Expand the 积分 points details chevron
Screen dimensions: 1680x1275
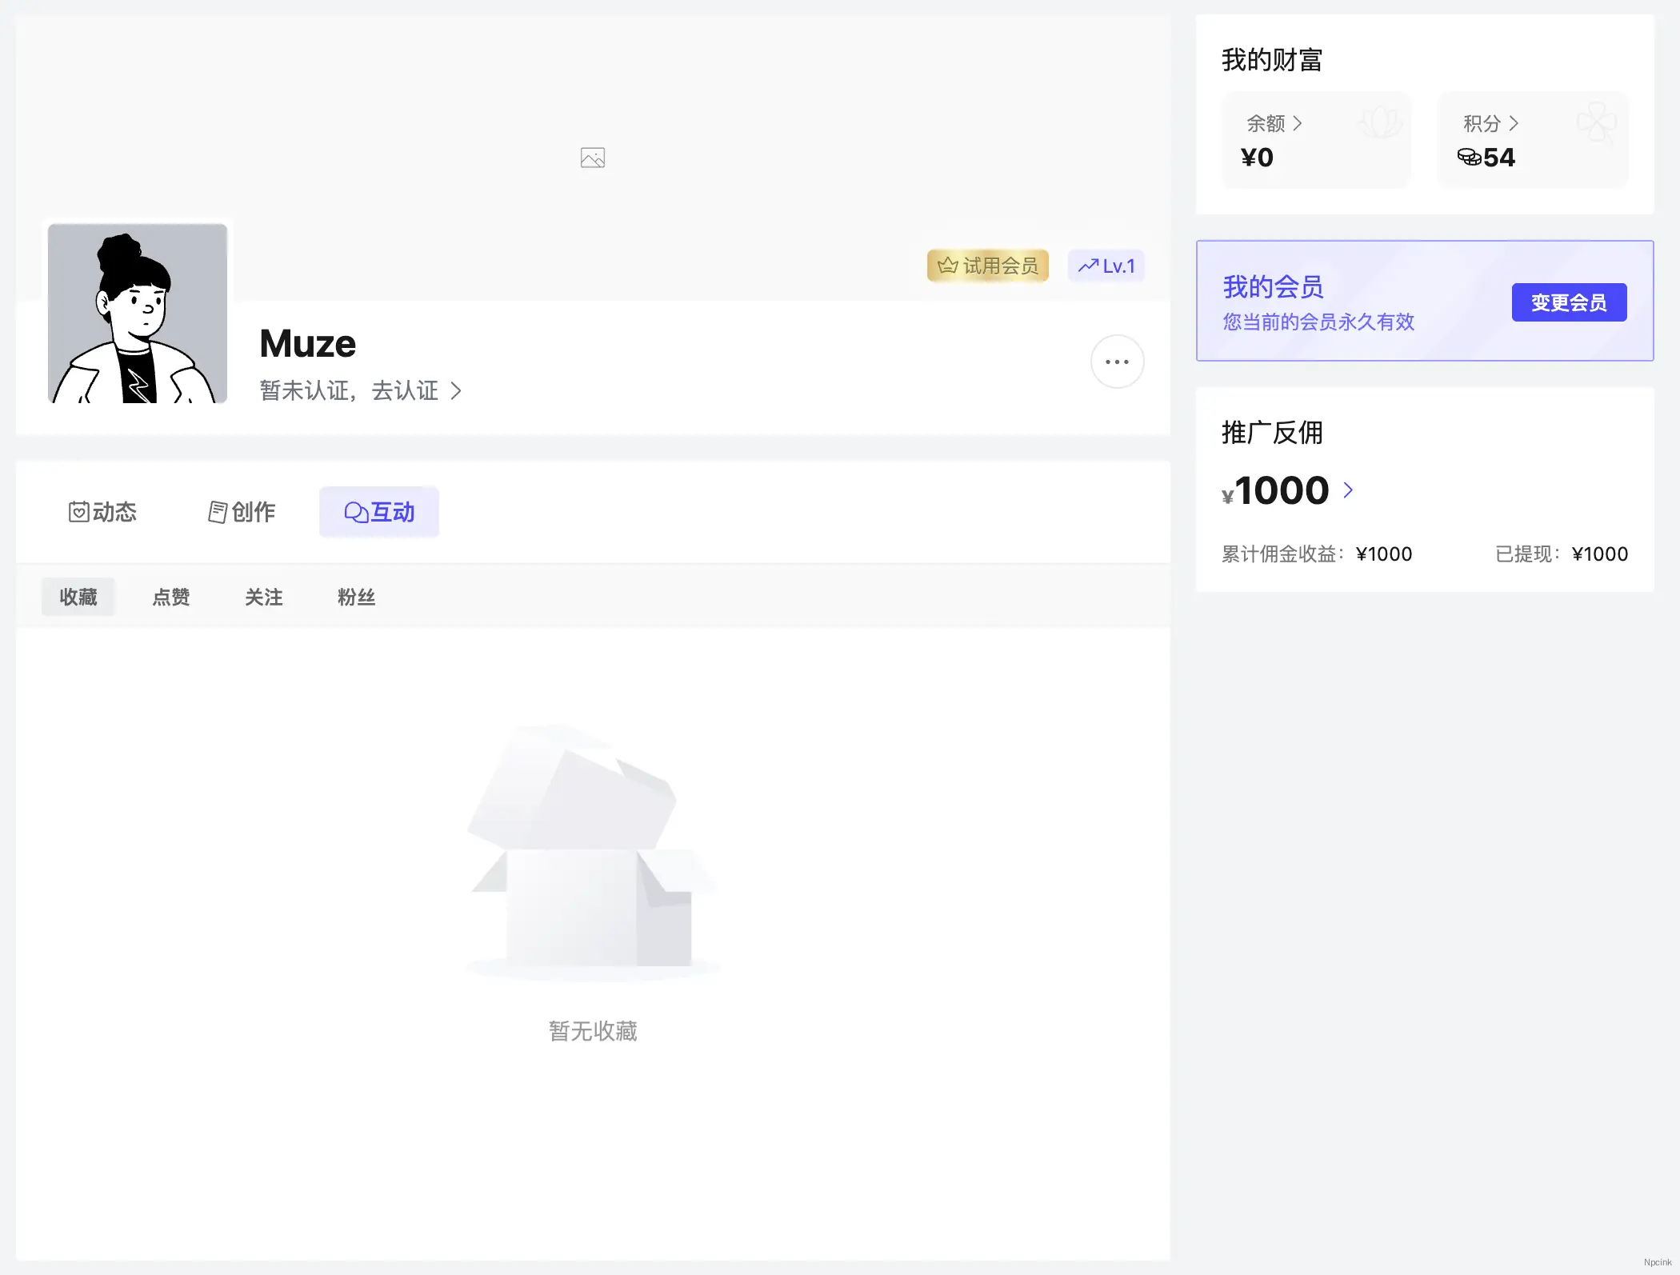[x=1514, y=123]
